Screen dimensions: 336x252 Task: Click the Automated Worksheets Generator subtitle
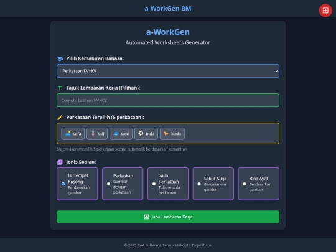[168, 42]
